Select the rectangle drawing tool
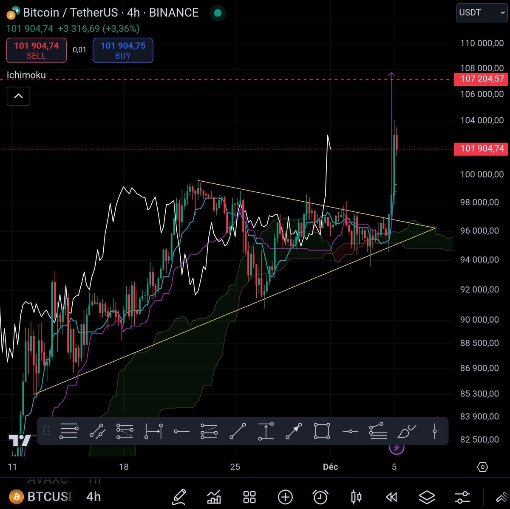 coord(322,431)
